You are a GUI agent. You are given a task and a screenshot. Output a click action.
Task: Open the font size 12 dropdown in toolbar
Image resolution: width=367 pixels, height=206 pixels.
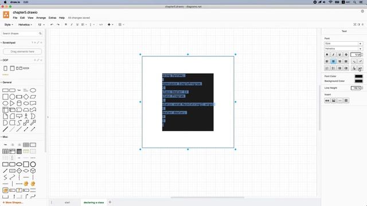click(x=41, y=25)
